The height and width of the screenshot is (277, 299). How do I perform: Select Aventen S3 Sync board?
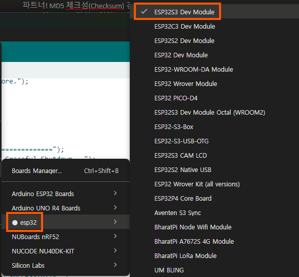214,213
